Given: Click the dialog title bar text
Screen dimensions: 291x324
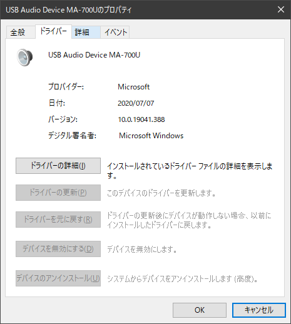Looking at the screenshot, I should [x=69, y=10].
